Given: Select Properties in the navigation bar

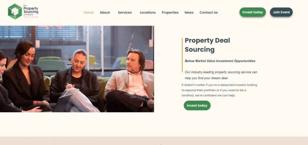Looking at the screenshot, I should [x=170, y=13].
